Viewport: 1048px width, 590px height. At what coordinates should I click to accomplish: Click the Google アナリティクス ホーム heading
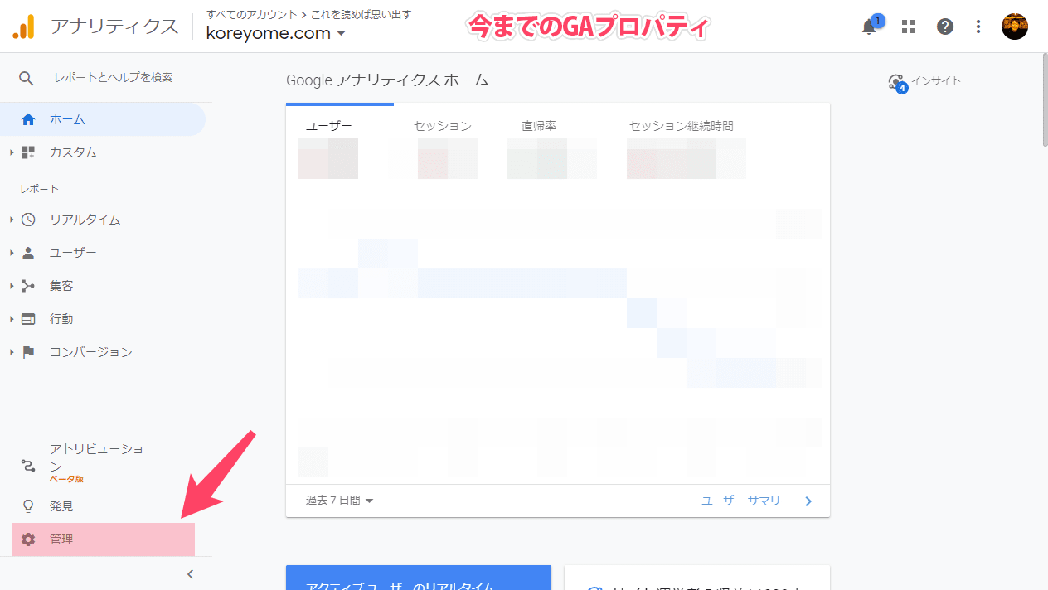(387, 80)
